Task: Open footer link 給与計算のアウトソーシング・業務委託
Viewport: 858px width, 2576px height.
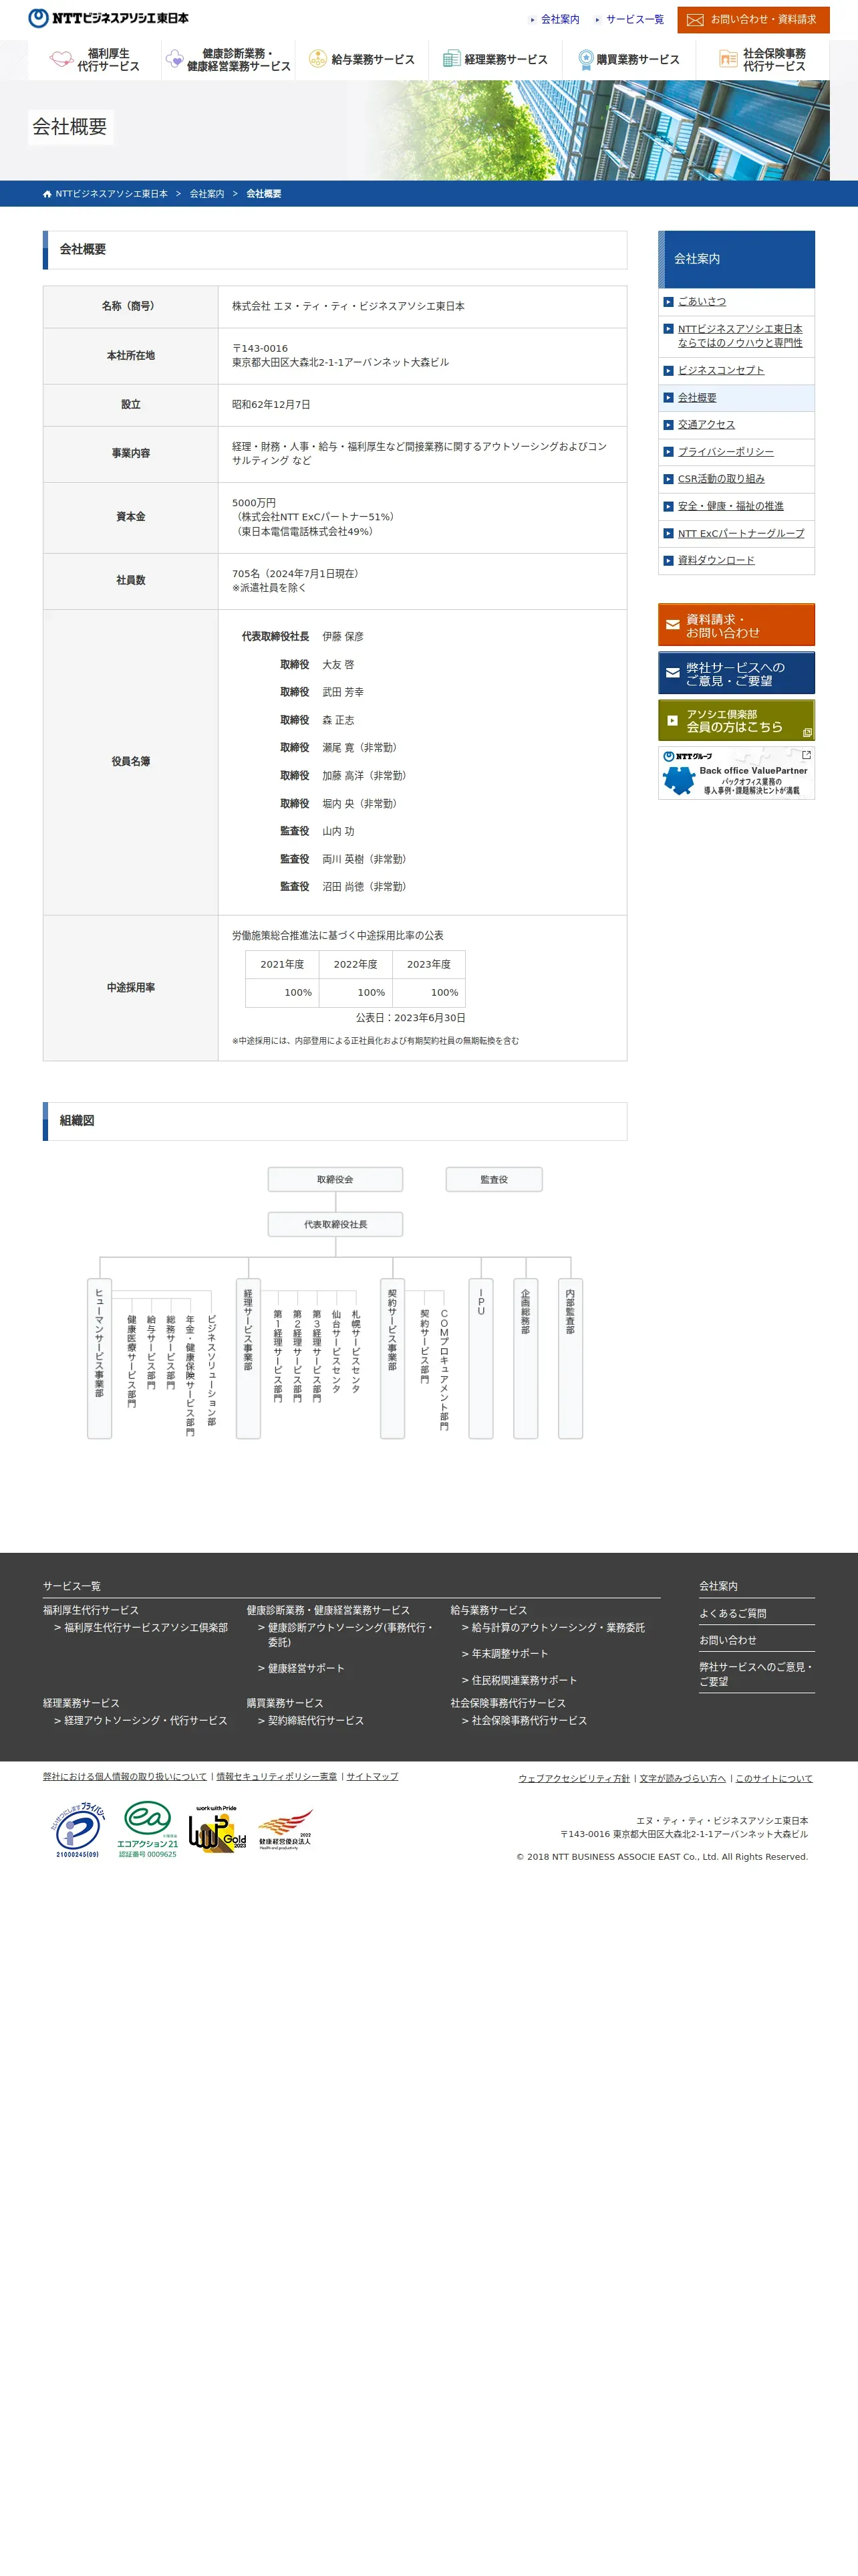Action: [x=559, y=1627]
